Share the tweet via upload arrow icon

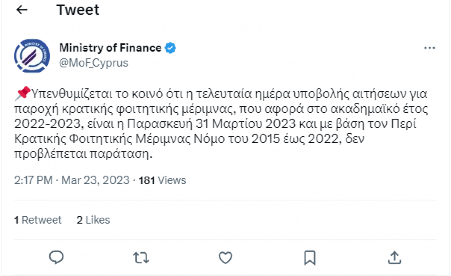(395, 258)
